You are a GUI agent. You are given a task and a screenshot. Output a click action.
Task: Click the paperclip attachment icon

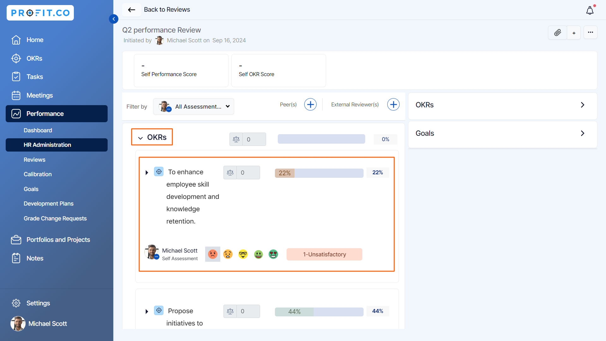coord(557,33)
